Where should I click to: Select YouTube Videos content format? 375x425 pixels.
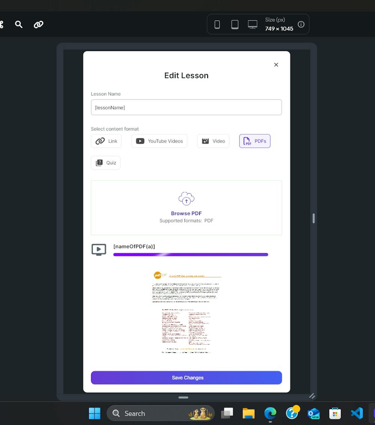159,141
